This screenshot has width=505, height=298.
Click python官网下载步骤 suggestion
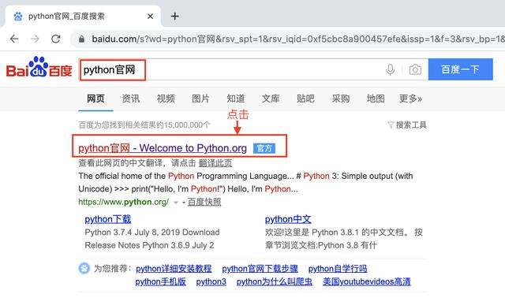[260, 268]
